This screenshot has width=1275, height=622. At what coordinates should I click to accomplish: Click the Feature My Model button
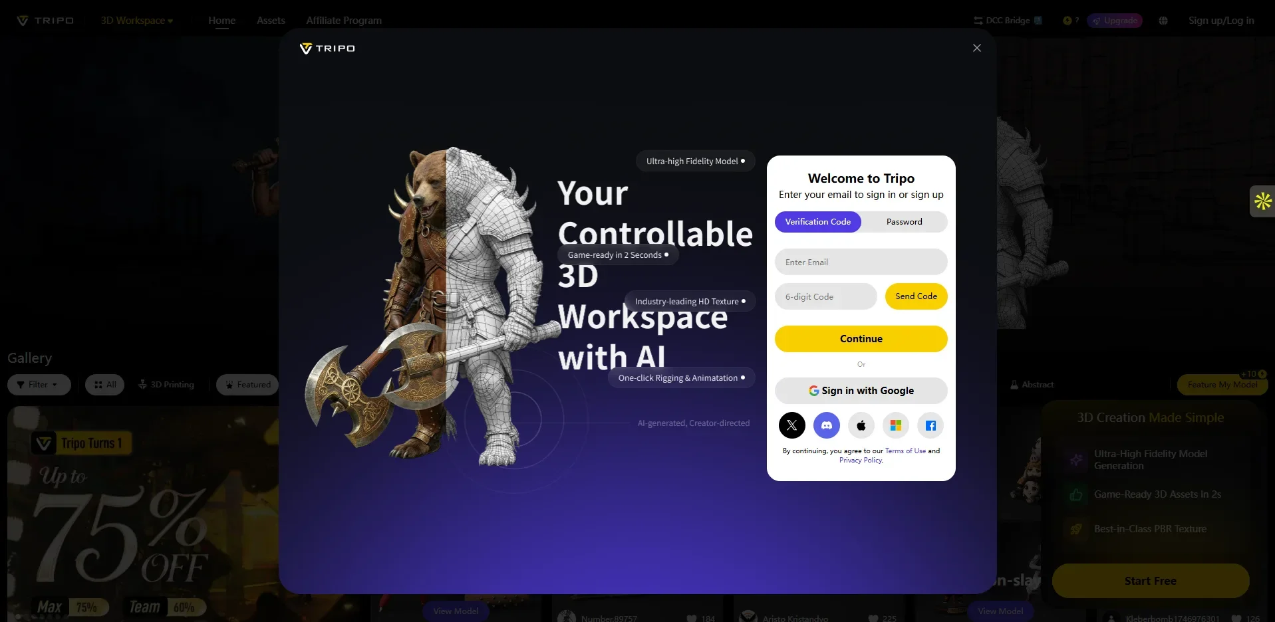coord(1222,385)
